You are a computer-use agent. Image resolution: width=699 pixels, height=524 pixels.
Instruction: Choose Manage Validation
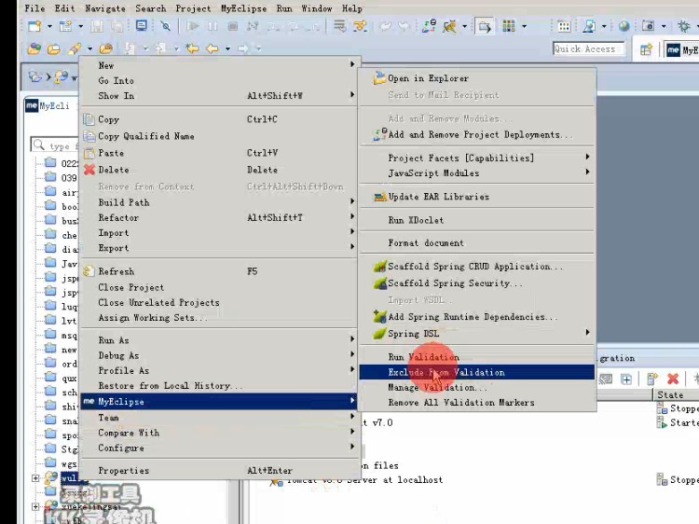pos(477,387)
